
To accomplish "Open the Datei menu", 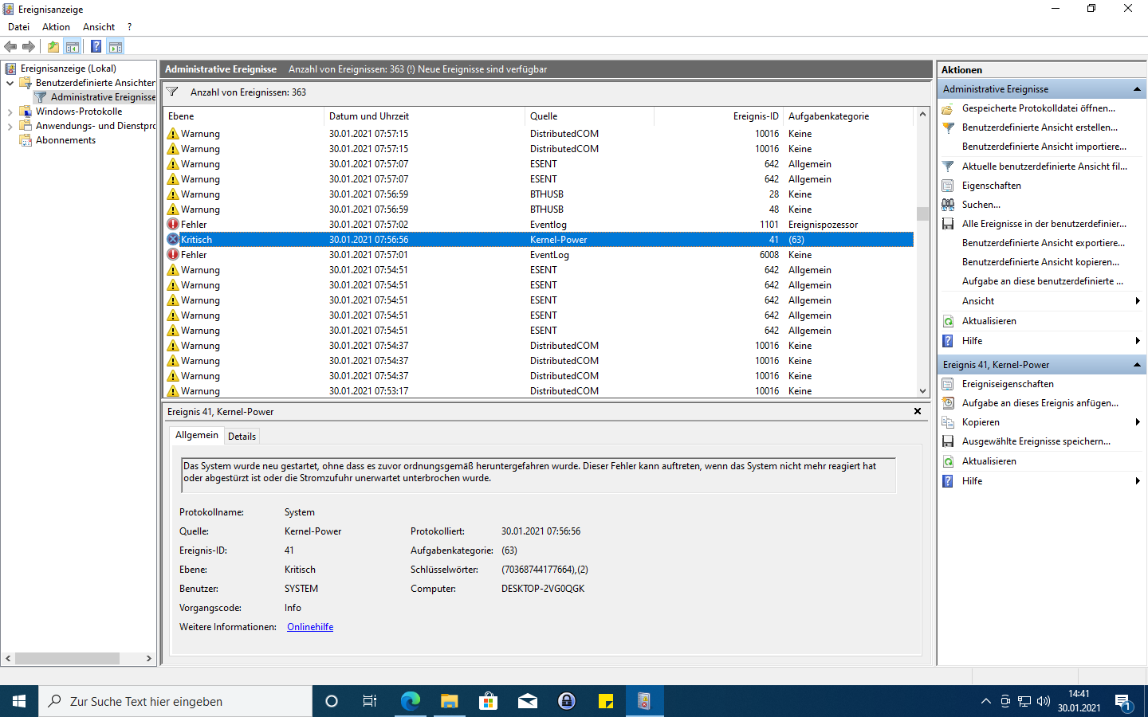I will [x=18, y=27].
